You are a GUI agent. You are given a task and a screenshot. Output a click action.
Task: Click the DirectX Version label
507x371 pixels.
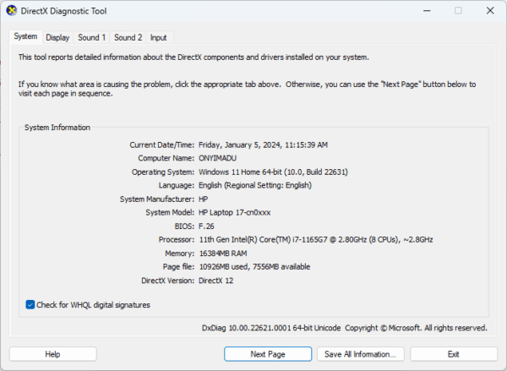tap(168, 281)
